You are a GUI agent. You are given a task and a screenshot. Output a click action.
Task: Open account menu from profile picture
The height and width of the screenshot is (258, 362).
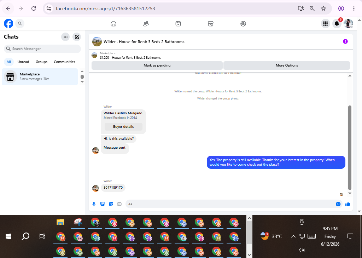point(348,23)
